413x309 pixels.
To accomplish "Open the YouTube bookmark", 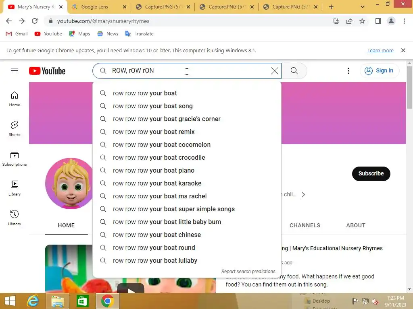I will click(x=48, y=34).
